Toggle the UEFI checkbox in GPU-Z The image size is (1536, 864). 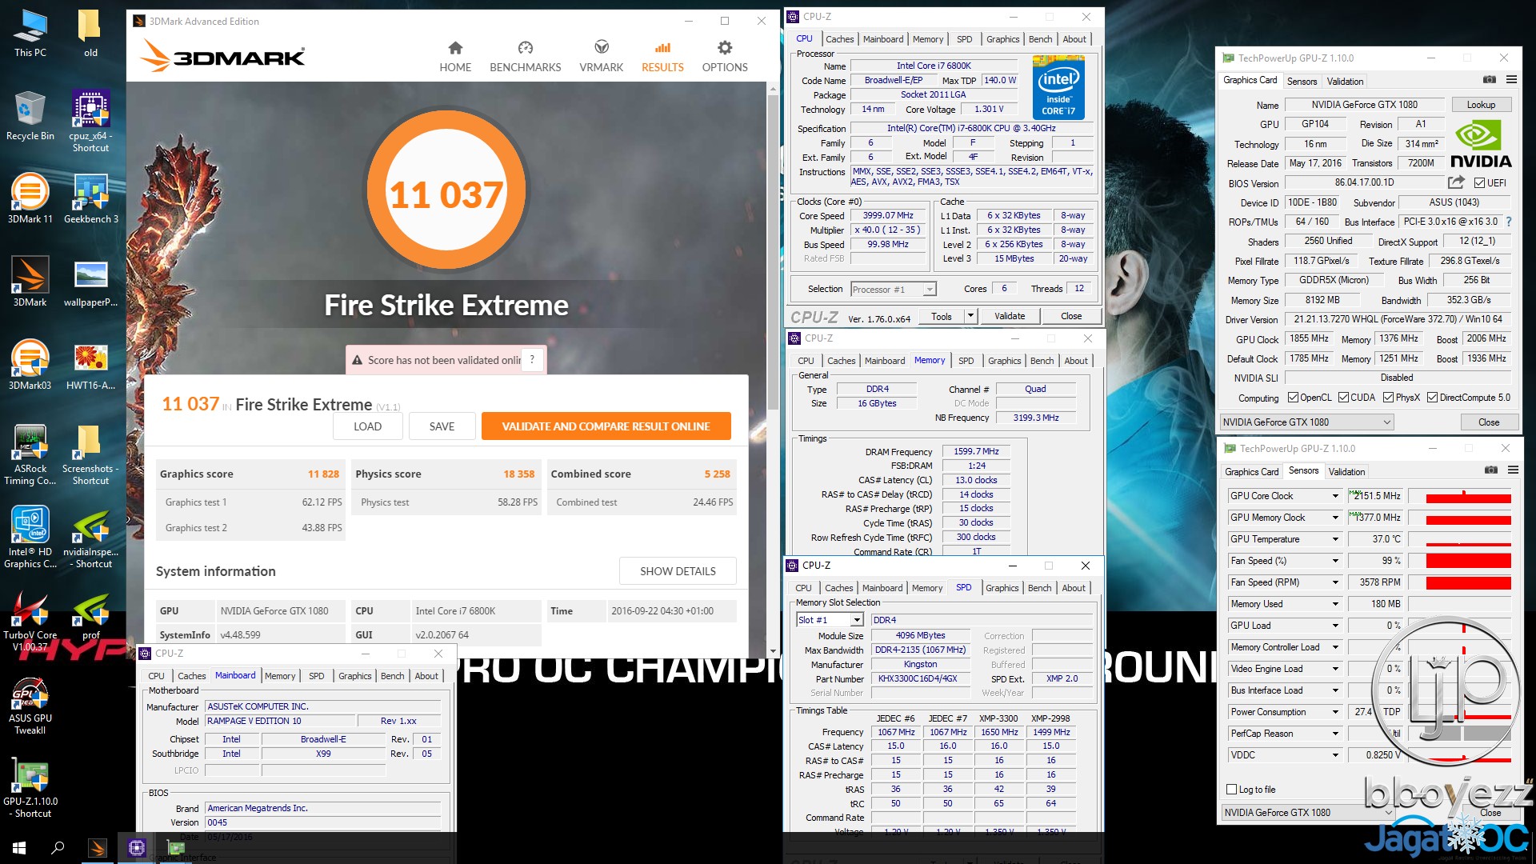coord(1480,183)
